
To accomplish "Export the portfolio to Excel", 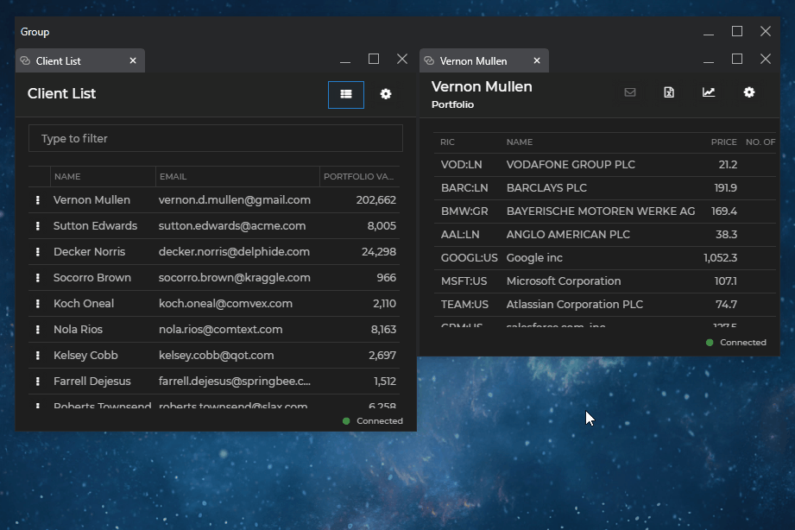I will tap(669, 92).
